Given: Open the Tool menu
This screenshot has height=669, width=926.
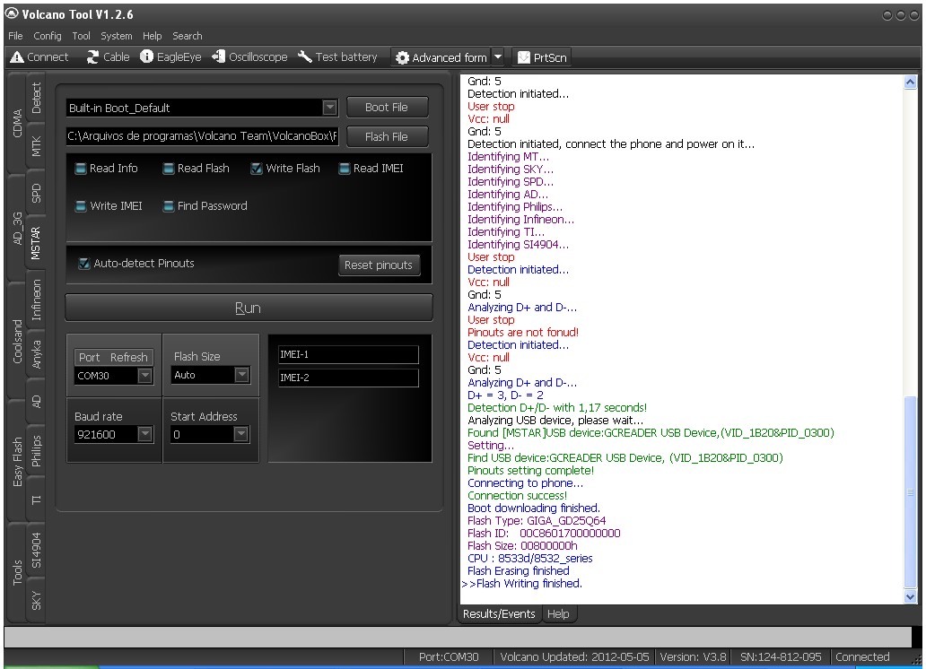Looking at the screenshot, I should [x=82, y=36].
